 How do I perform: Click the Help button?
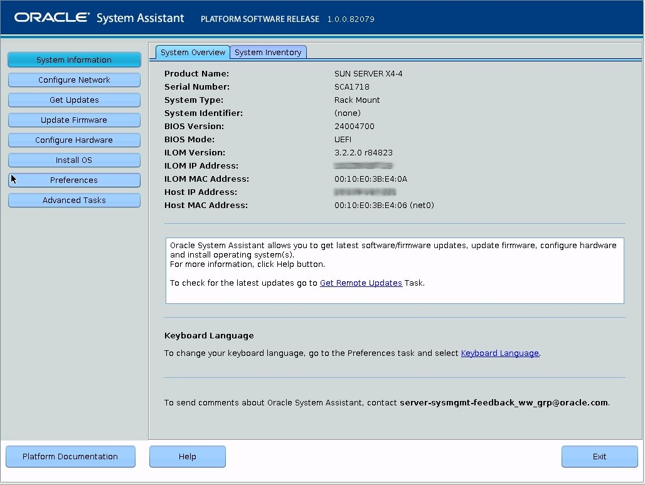[x=187, y=457]
